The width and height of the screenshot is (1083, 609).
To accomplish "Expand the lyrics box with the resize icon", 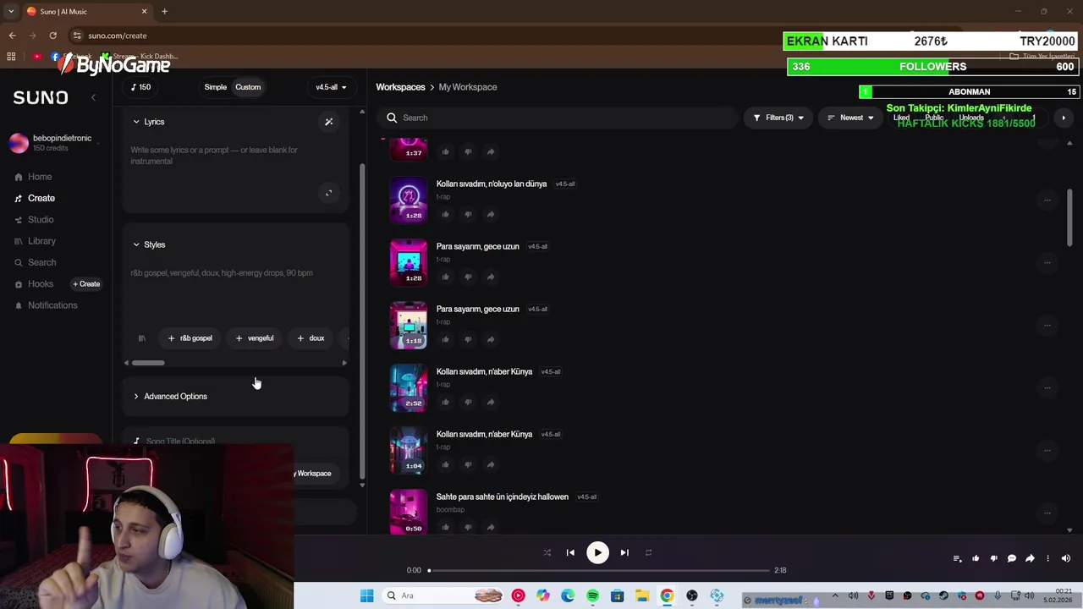I will point(329,193).
